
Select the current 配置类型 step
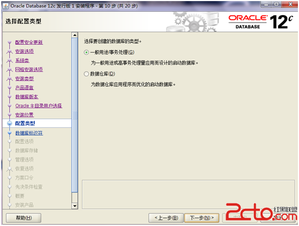point(25,123)
